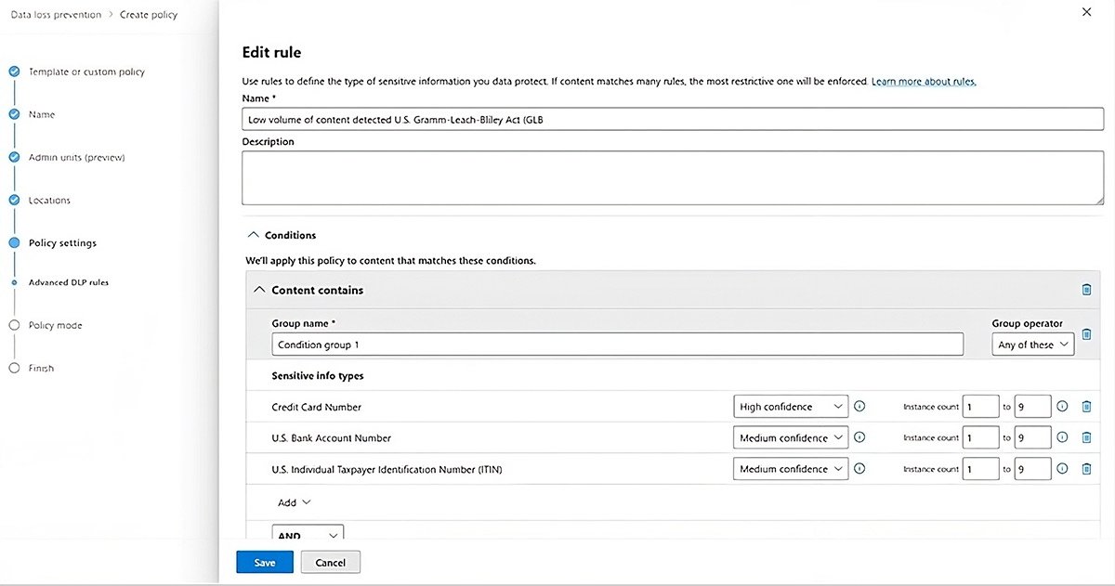
Task: Open the Group operator Any of these dropdown
Action: pos(1032,344)
